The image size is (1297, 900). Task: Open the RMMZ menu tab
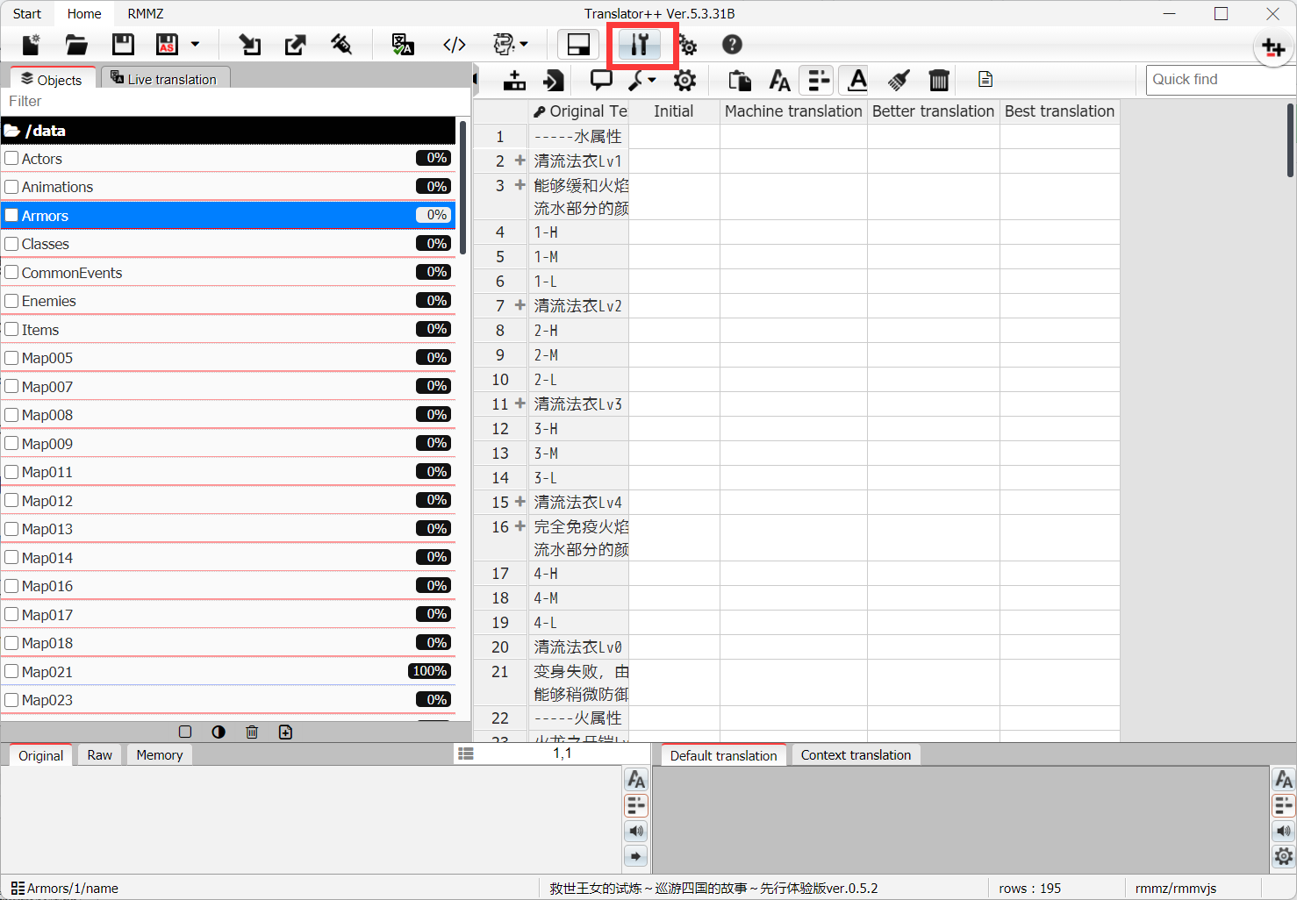(146, 13)
